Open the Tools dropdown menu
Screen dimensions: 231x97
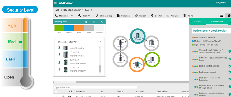[84, 16]
